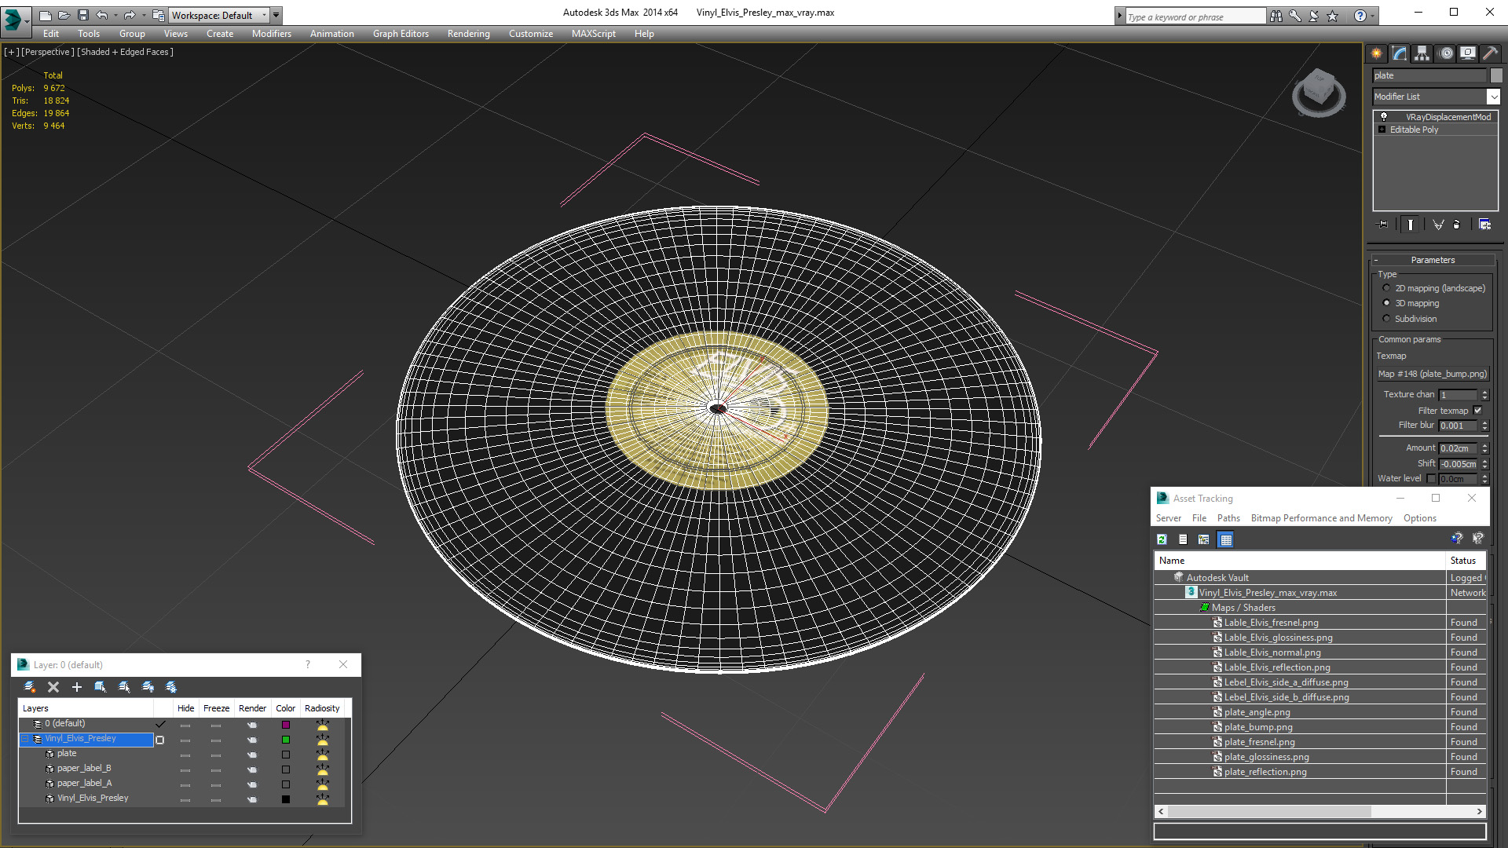Click Shaded + Edged Faces viewport label
1508x848 pixels.
tap(125, 52)
